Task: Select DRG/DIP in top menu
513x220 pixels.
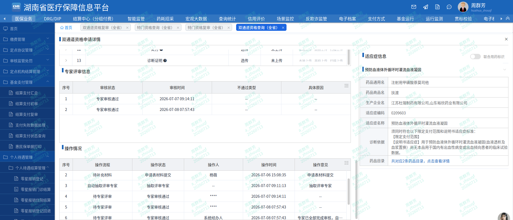Action: click(53, 19)
